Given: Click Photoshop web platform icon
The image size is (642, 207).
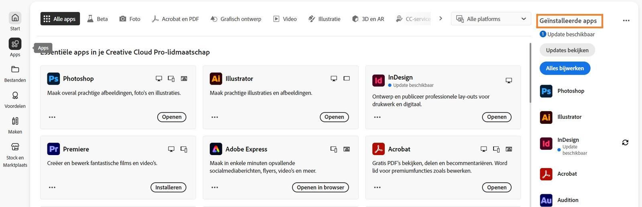Looking at the screenshot, I should [184, 79].
